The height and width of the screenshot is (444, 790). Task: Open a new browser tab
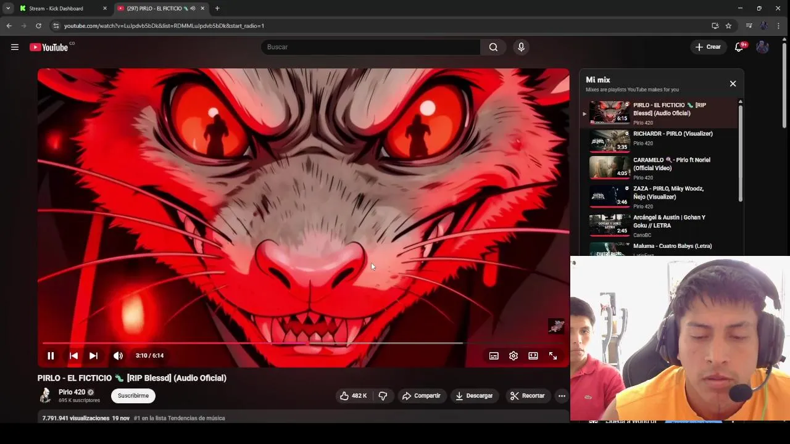click(217, 9)
